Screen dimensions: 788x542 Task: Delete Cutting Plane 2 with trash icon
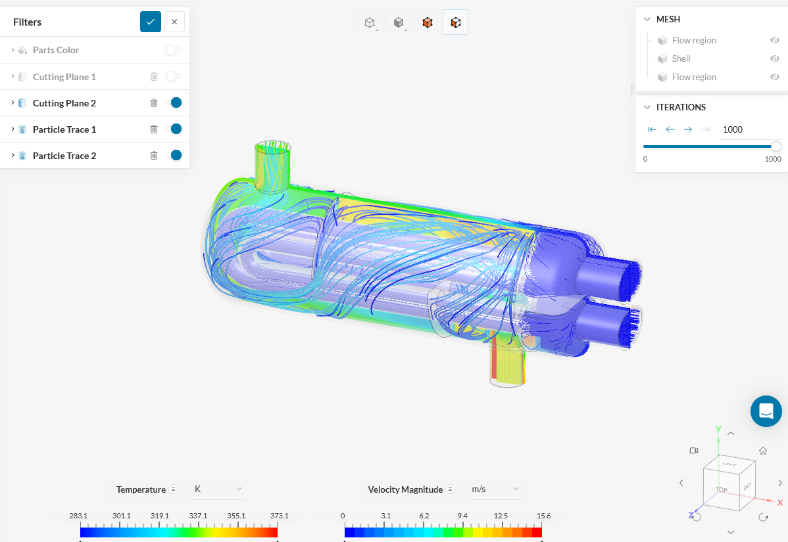click(x=154, y=103)
